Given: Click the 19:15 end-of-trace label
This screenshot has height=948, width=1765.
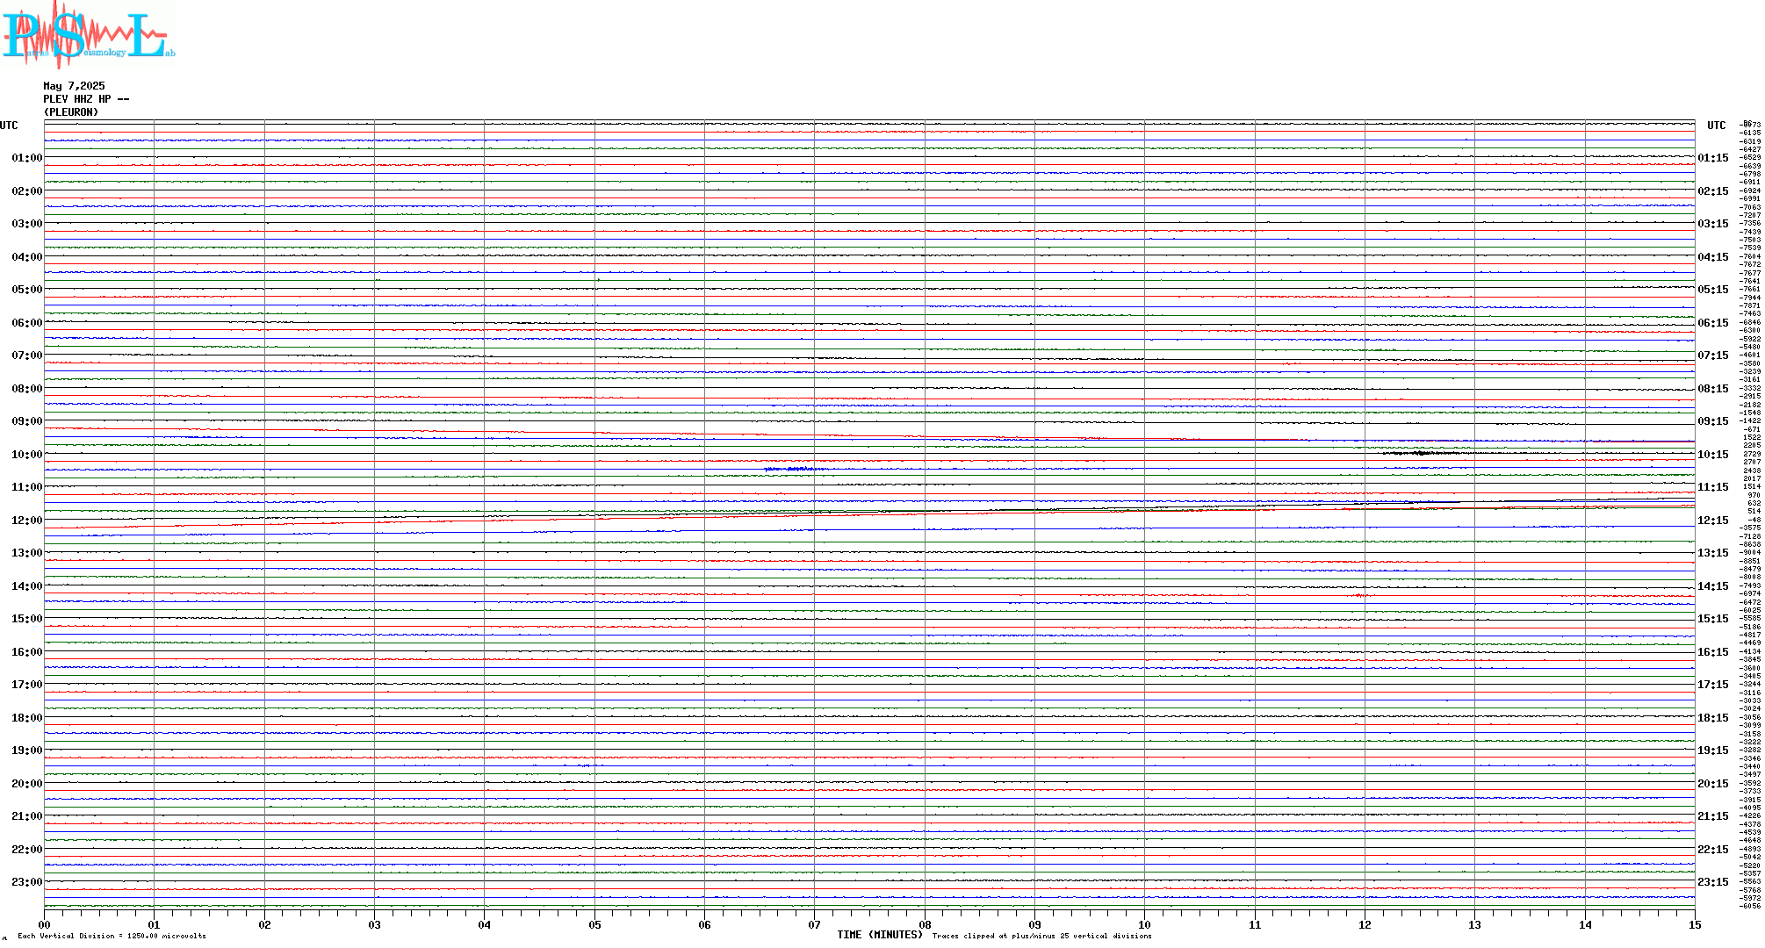Looking at the screenshot, I should [1713, 750].
